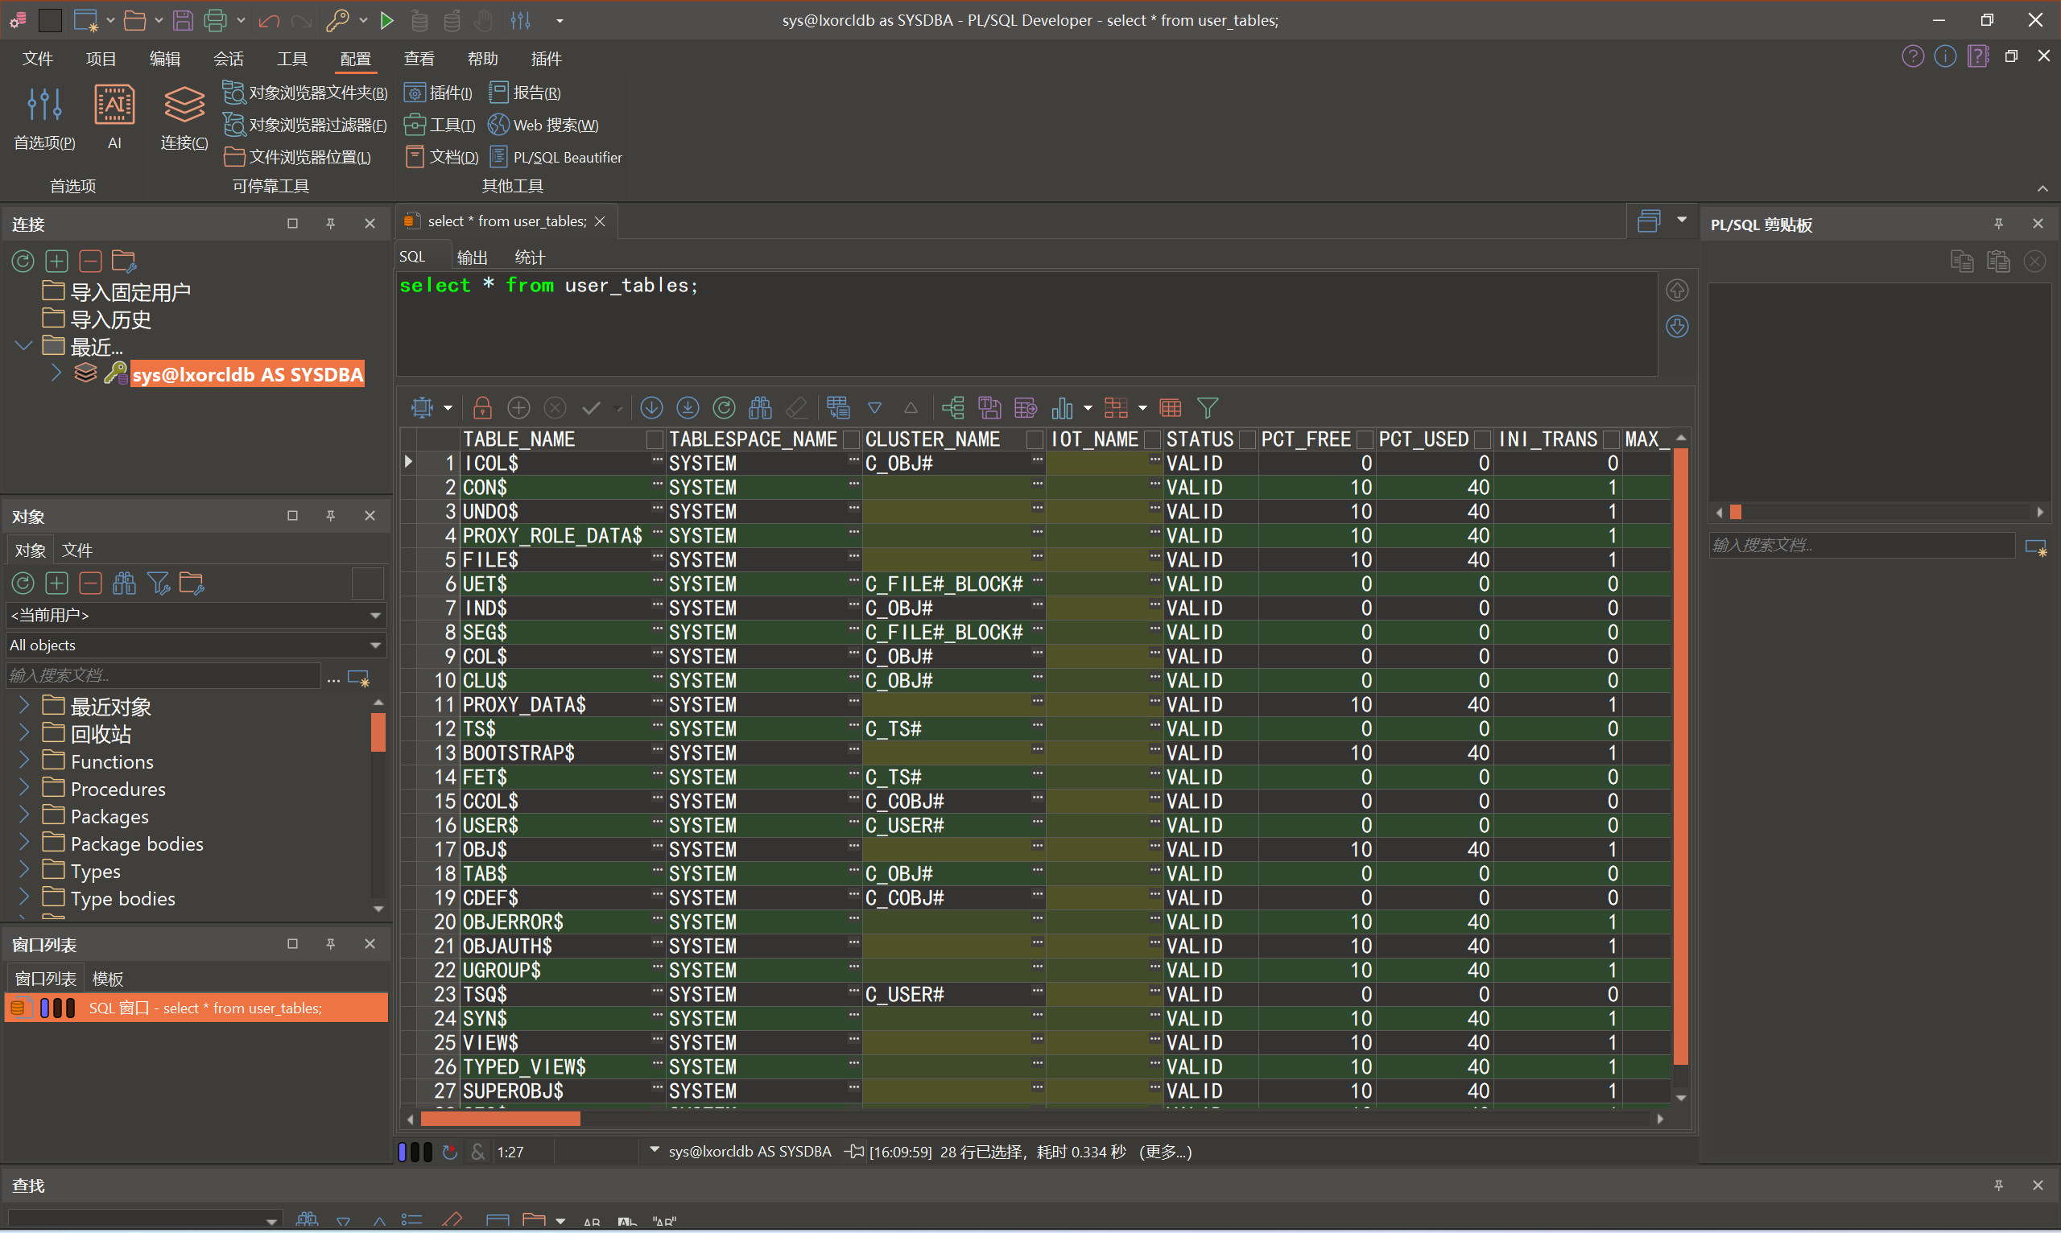This screenshot has width=2061, height=1233.
Task: Expand the sys@lxorcldb AS SYSDBA connection node
Action: click(x=56, y=373)
